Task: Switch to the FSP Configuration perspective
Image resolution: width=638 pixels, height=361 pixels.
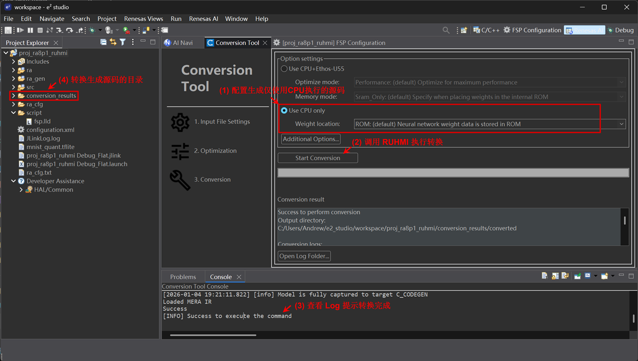Action: [x=532, y=30]
